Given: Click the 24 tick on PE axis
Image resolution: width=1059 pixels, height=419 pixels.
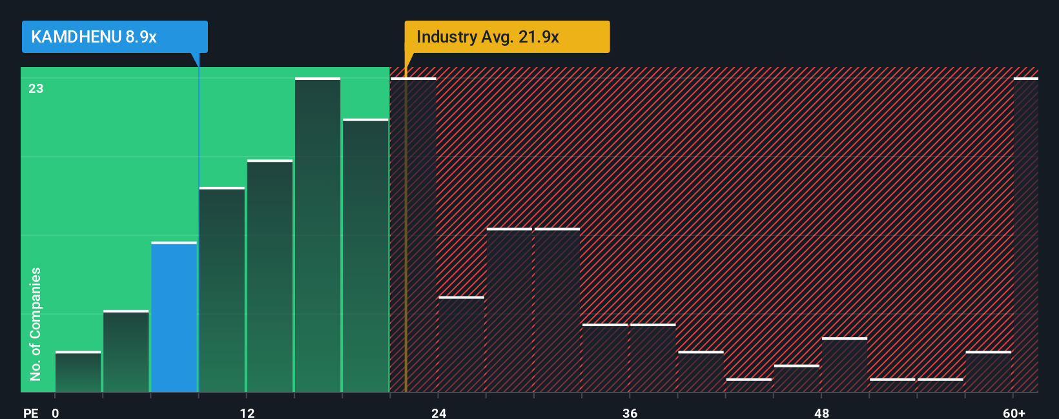Looking at the screenshot, I should pyautogui.click(x=439, y=413).
